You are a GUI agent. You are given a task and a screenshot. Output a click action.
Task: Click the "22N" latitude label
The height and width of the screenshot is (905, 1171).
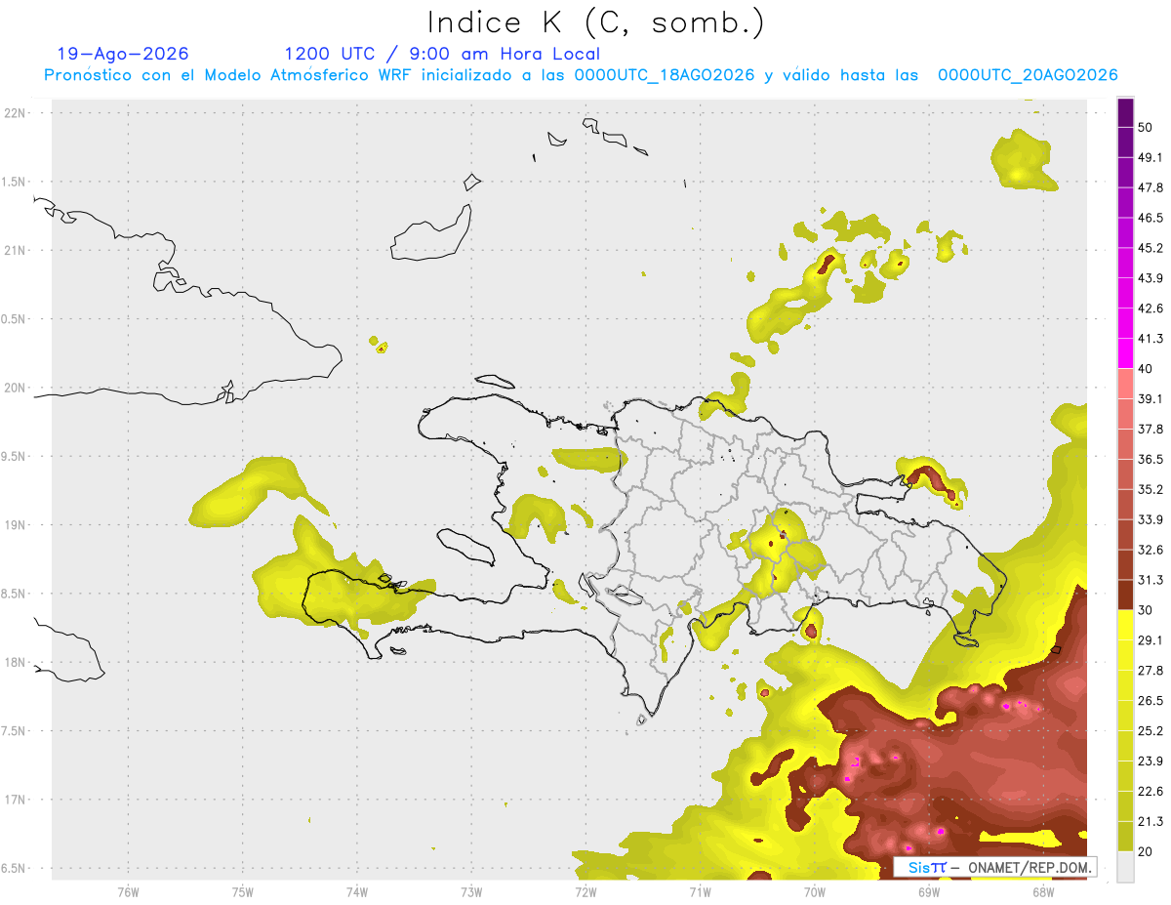pos(15,113)
